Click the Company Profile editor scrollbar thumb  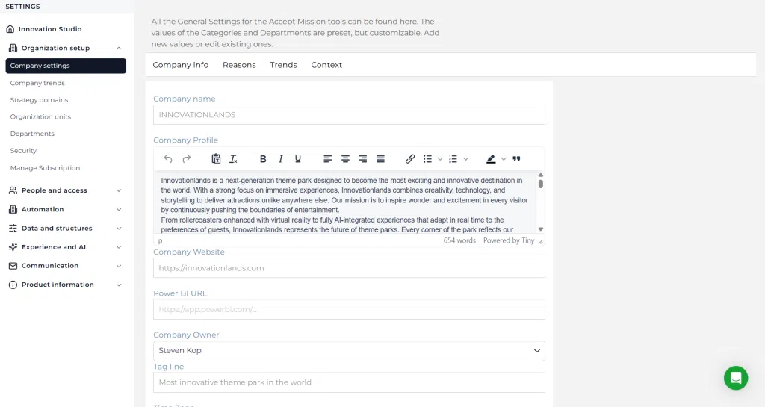coord(541,184)
